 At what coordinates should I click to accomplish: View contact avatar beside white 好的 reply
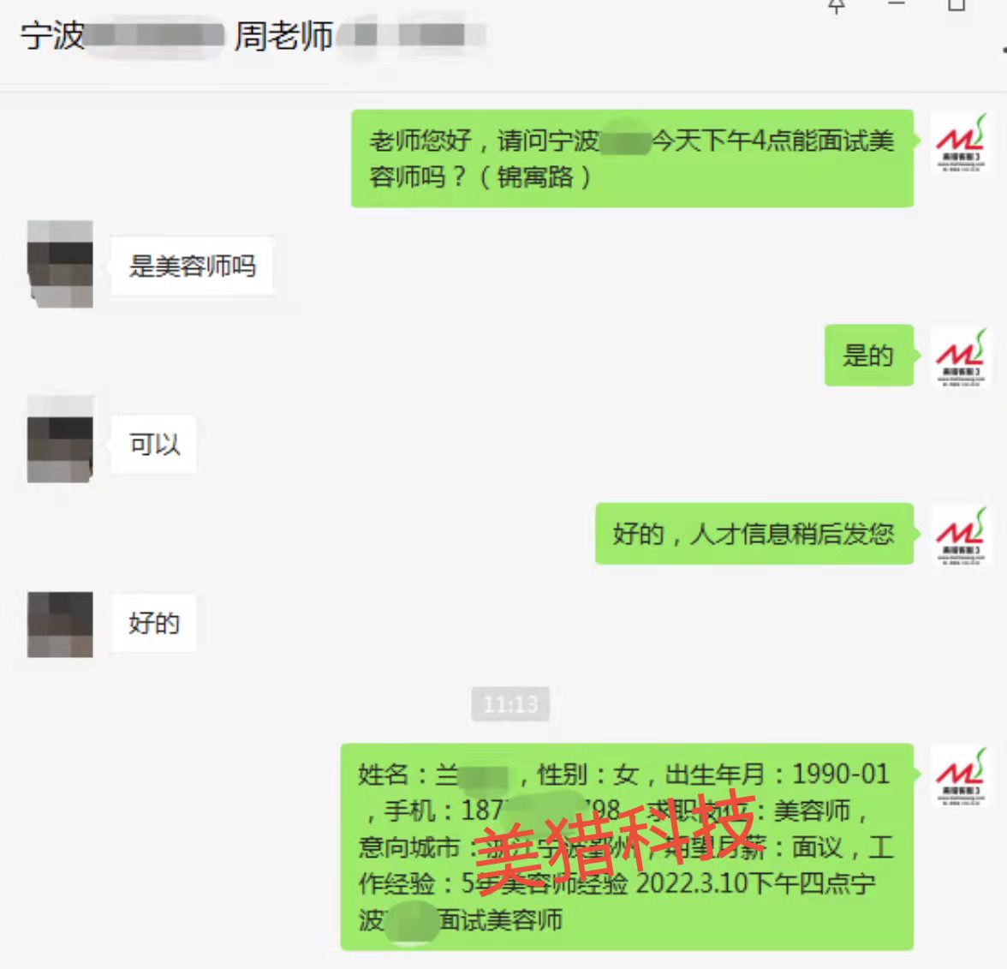coord(60,625)
